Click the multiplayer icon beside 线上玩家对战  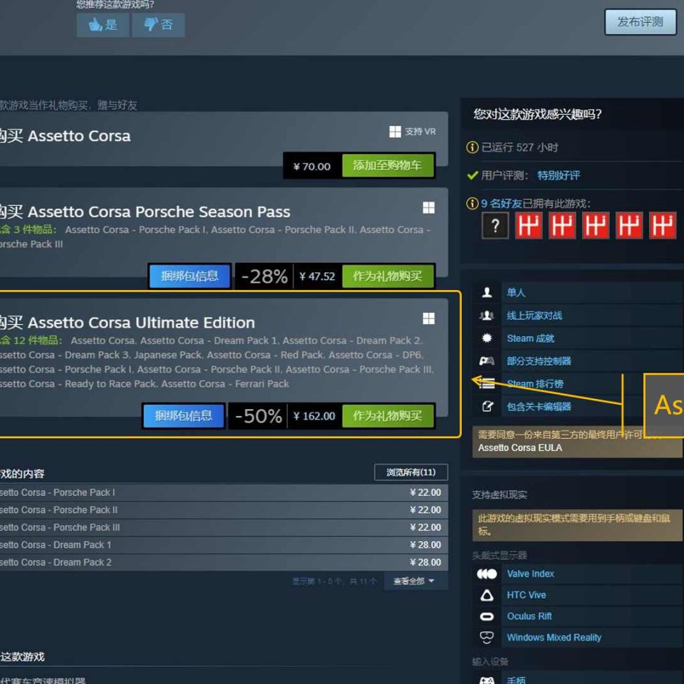pos(487,315)
